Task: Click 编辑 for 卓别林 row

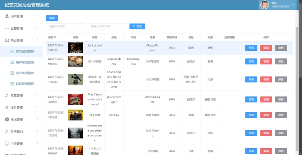Action: tap(266, 79)
